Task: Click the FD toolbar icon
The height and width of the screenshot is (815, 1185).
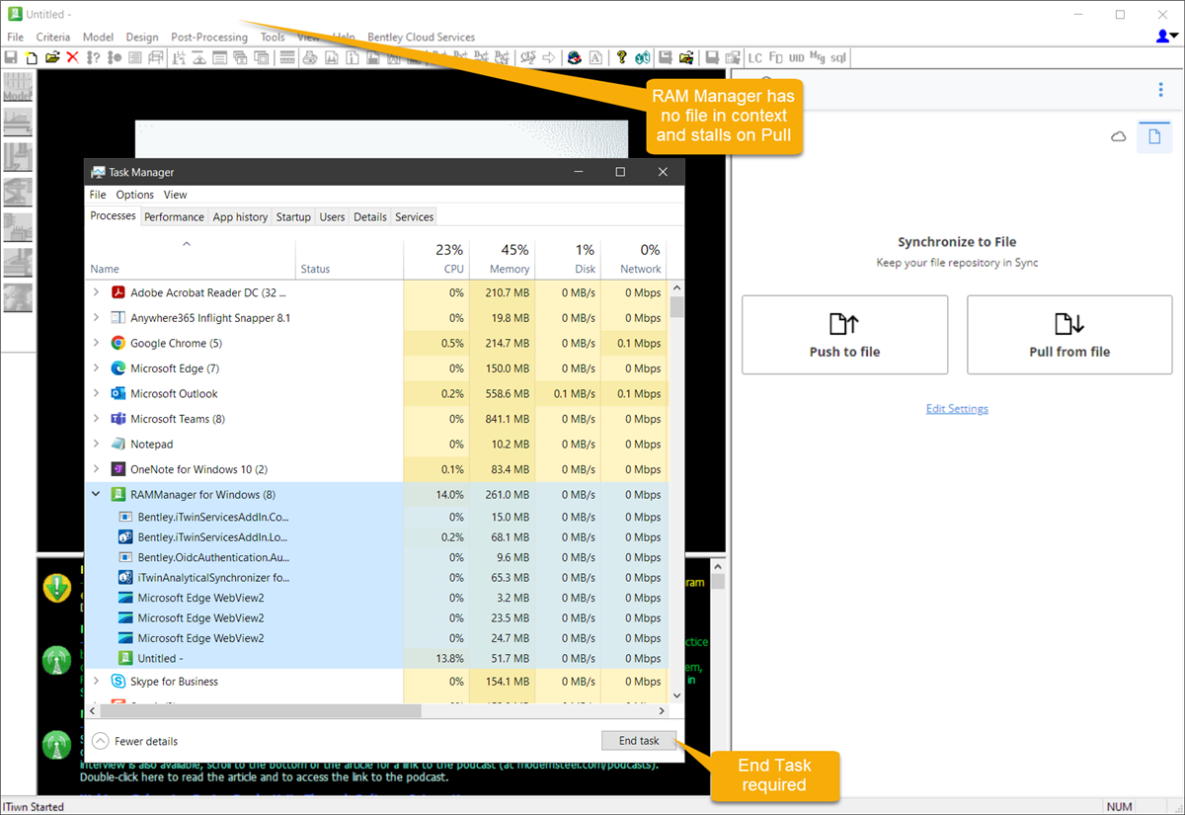Action: click(776, 57)
